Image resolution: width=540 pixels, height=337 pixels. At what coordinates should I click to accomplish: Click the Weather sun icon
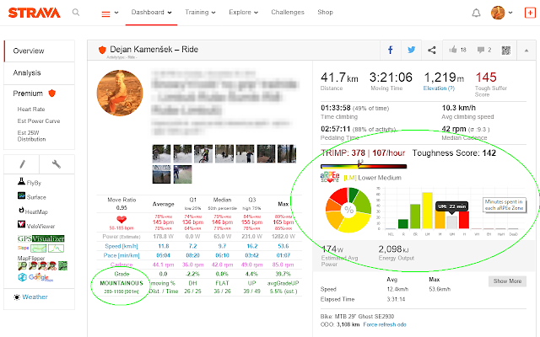17,297
